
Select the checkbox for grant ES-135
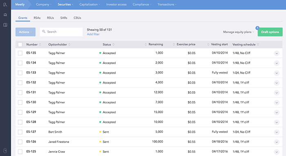click(x=20, y=53)
